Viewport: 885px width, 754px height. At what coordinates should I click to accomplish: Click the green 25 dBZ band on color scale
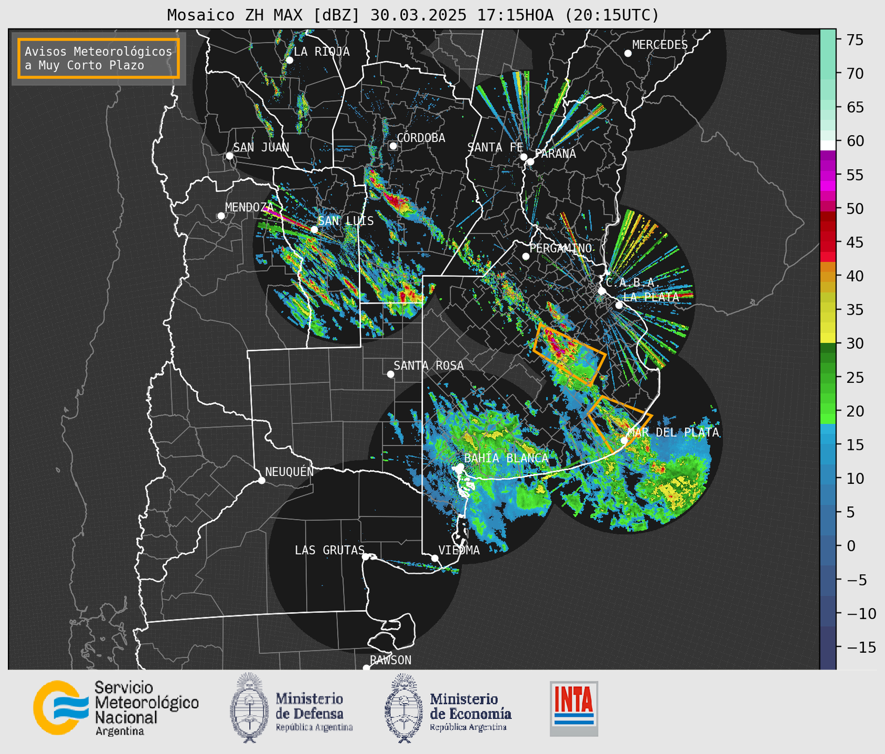coord(828,377)
